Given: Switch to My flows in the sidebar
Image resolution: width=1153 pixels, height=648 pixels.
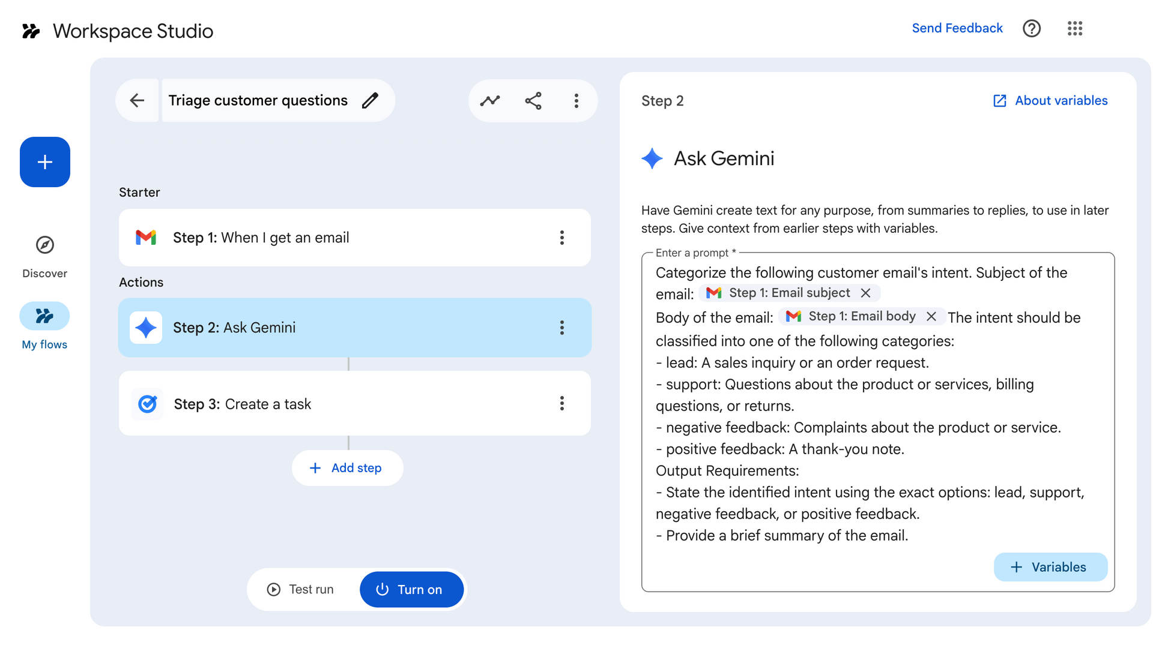Looking at the screenshot, I should pos(44,316).
